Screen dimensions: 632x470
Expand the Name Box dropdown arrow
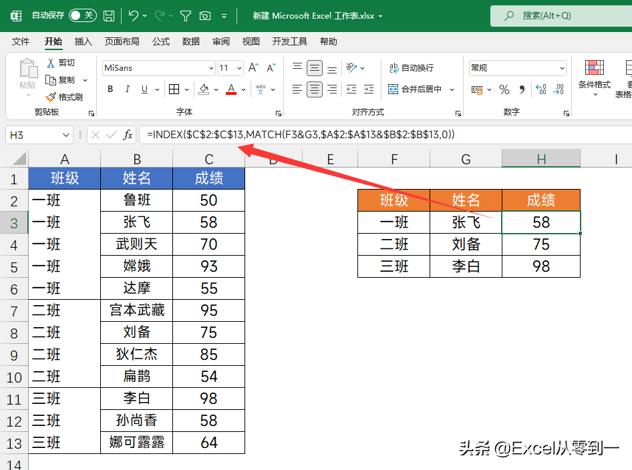point(66,135)
